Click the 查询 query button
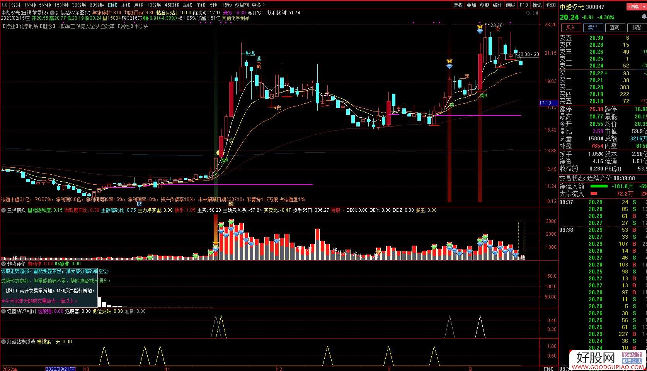The width and height of the screenshot is (647, 371). (615, 27)
